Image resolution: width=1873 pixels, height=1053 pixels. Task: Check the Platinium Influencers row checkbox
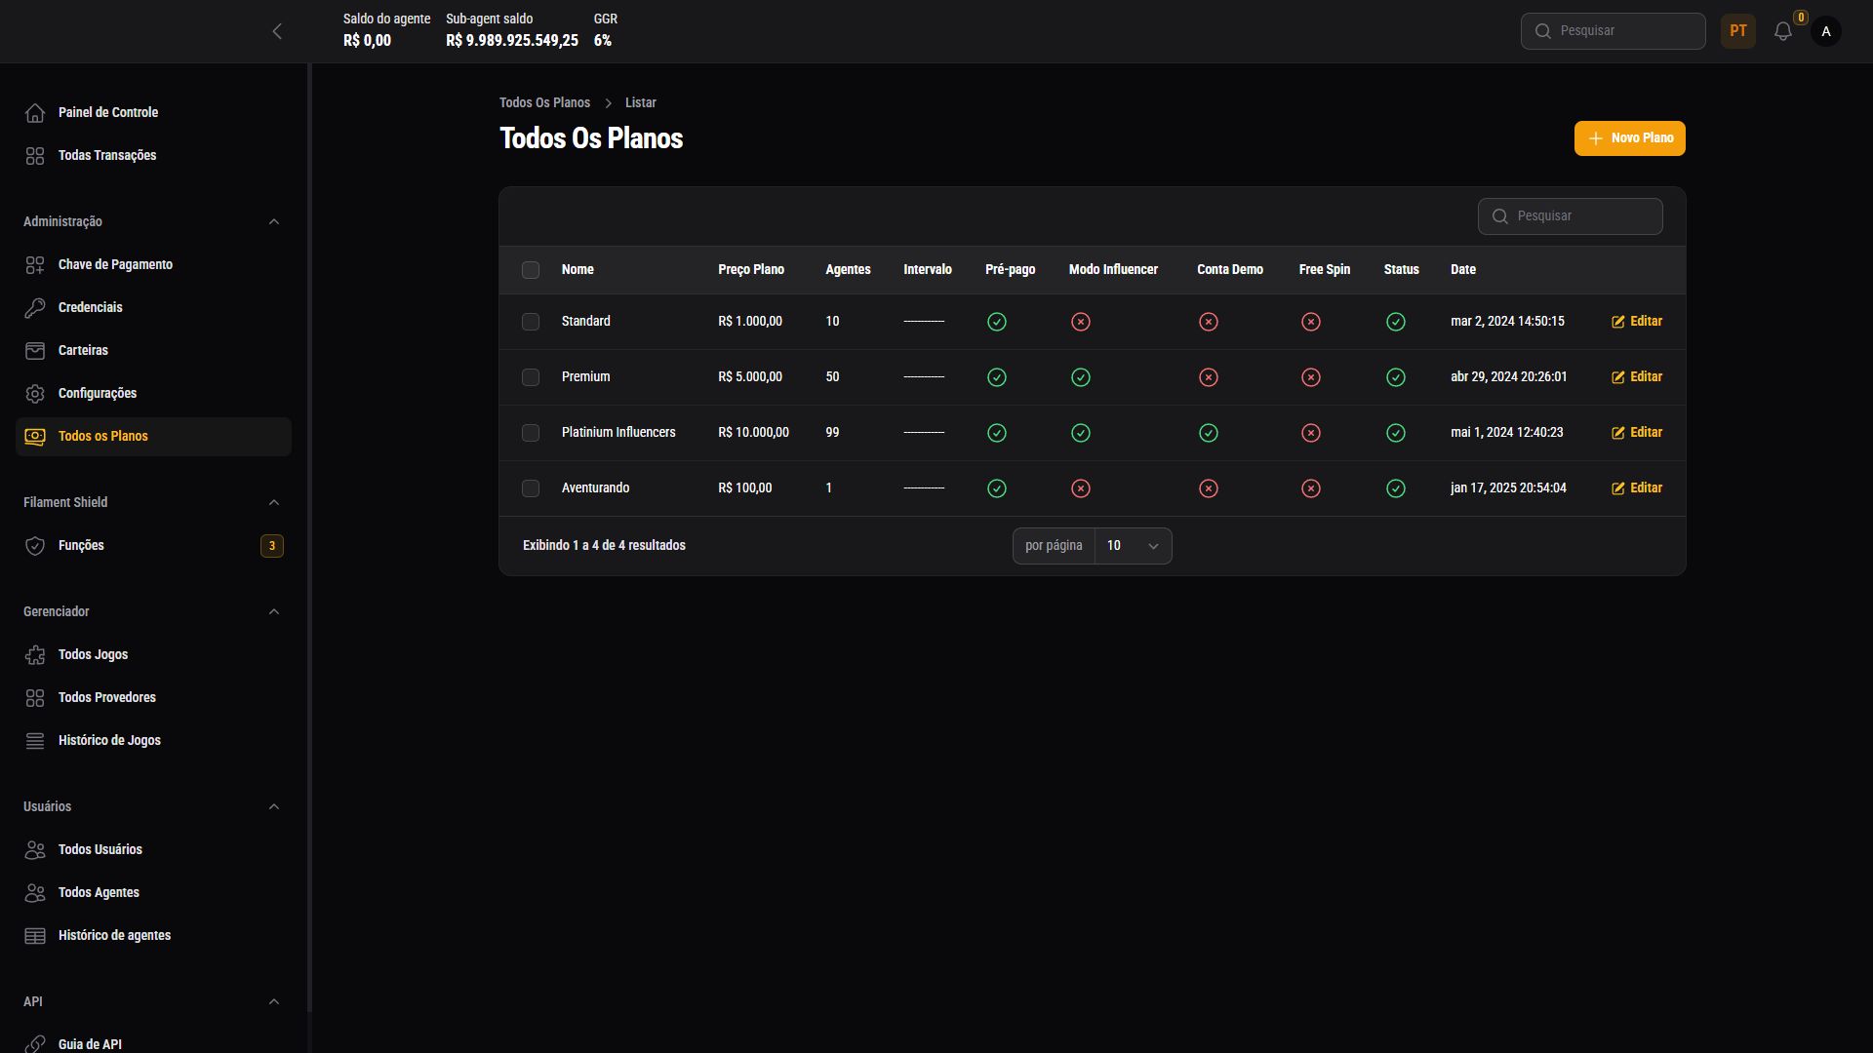point(531,433)
